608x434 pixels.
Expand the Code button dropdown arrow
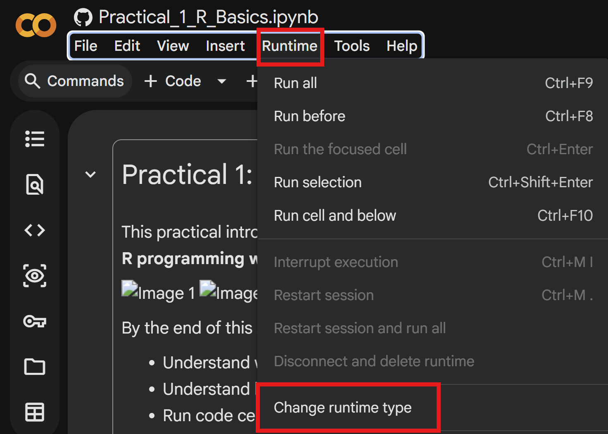pos(222,81)
